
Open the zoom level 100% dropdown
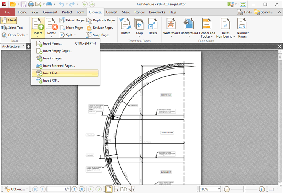[218, 189]
